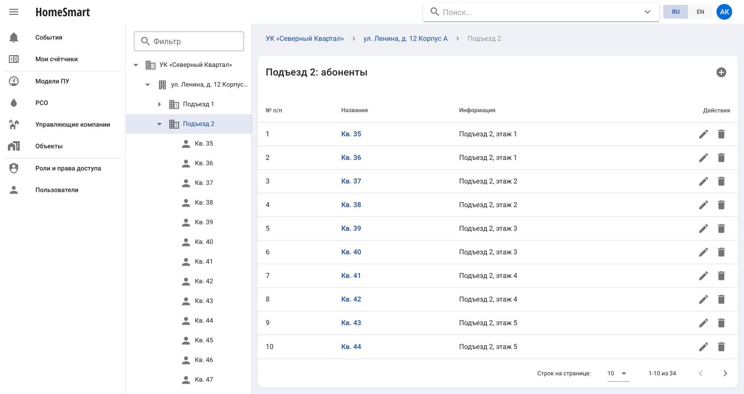
Task: Click the shield icon for Роли и права доступа
Action: [x=14, y=168]
